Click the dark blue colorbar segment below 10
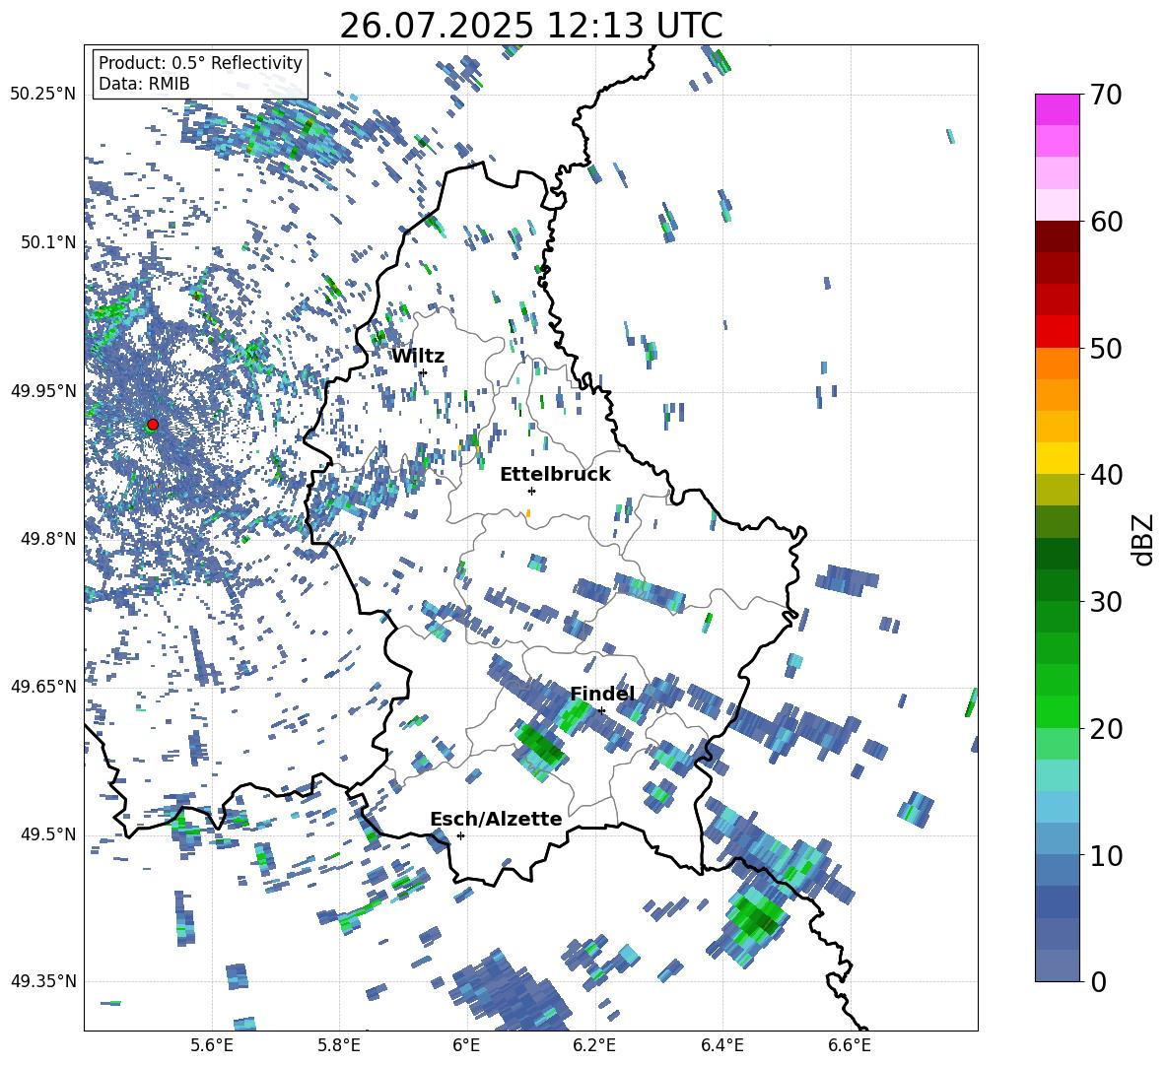This screenshot has height=1065, width=1167. coord(1057,901)
